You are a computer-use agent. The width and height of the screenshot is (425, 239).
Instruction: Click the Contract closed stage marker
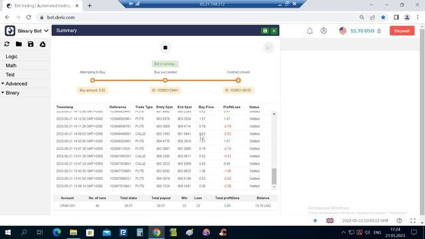[x=238, y=80]
